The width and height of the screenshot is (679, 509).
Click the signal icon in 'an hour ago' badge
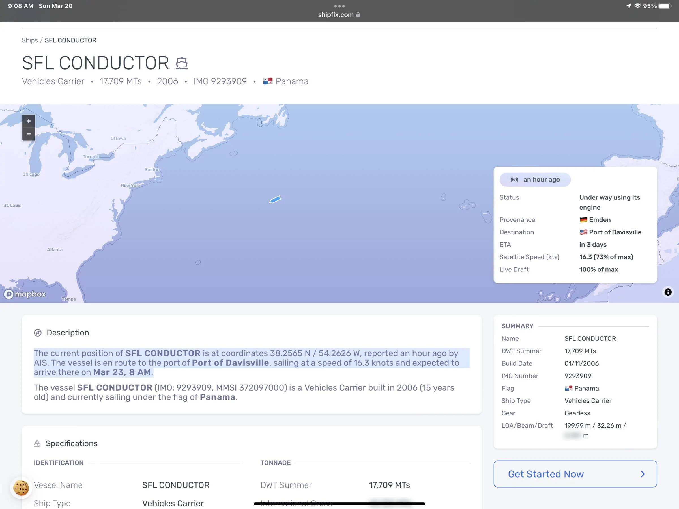[x=514, y=180]
